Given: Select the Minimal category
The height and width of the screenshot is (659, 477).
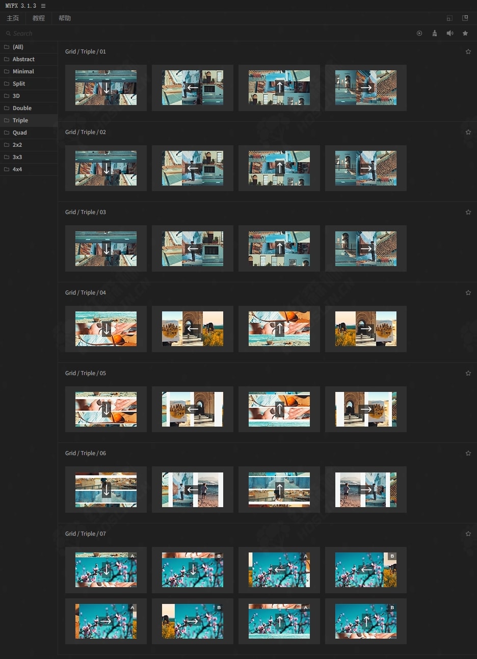Looking at the screenshot, I should [29, 71].
